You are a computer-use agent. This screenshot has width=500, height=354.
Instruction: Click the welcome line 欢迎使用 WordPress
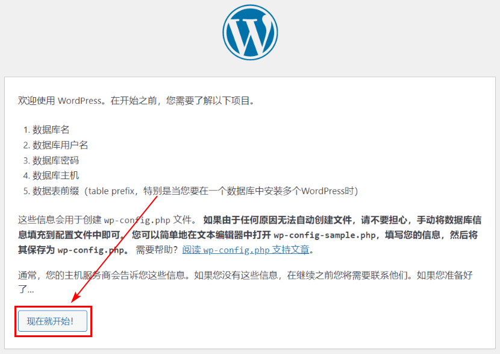(x=137, y=101)
